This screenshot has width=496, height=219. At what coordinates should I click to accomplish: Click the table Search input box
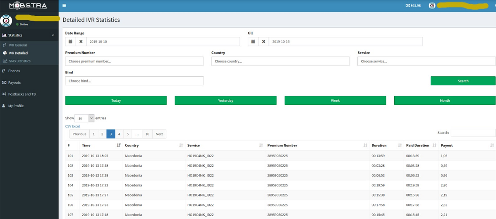tap(473, 133)
